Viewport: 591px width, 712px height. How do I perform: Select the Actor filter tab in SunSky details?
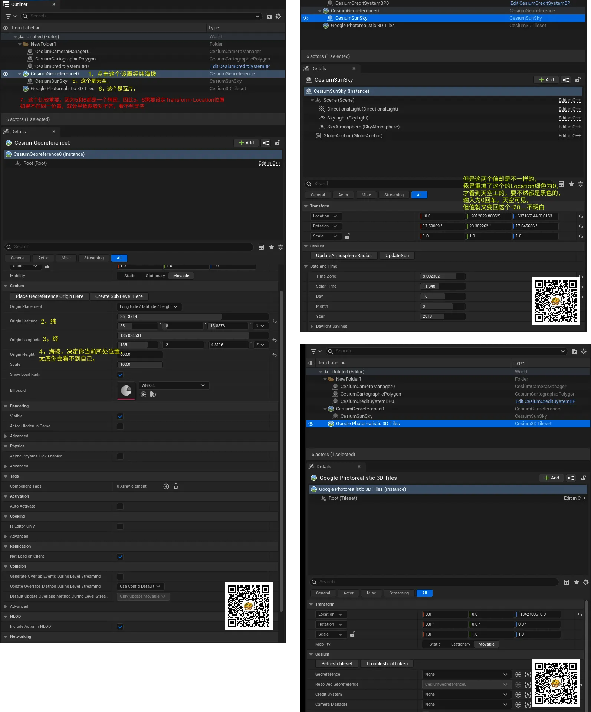point(343,195)
